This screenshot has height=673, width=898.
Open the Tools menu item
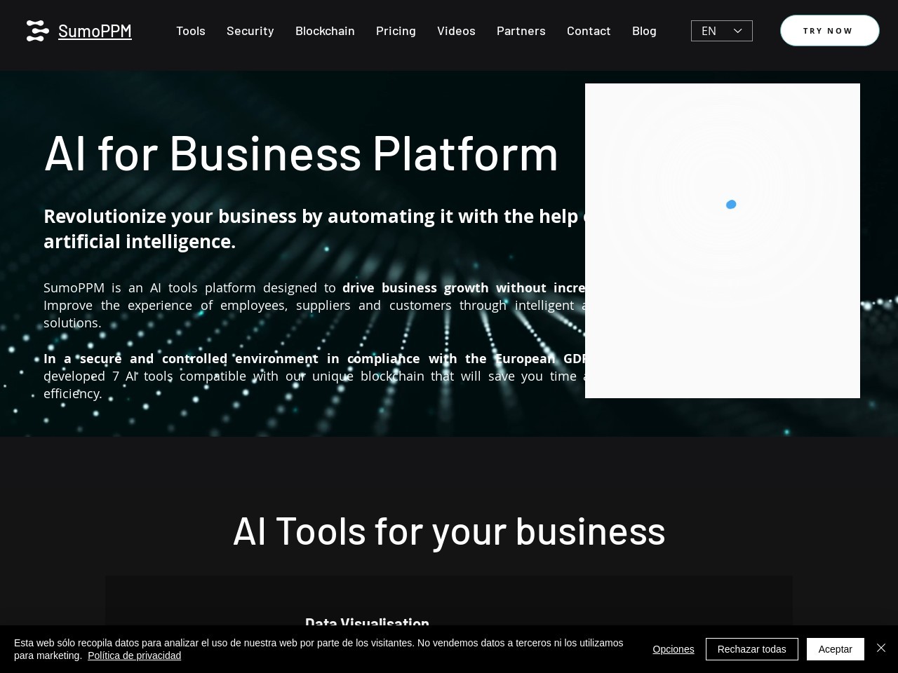coord(191,31)
